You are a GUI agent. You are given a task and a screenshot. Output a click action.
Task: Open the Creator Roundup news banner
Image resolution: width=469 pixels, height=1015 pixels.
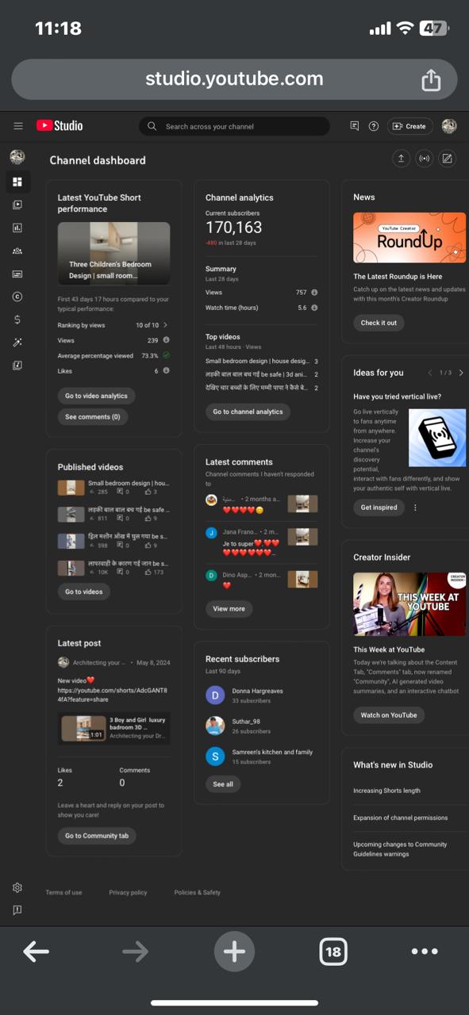(409, 237)
